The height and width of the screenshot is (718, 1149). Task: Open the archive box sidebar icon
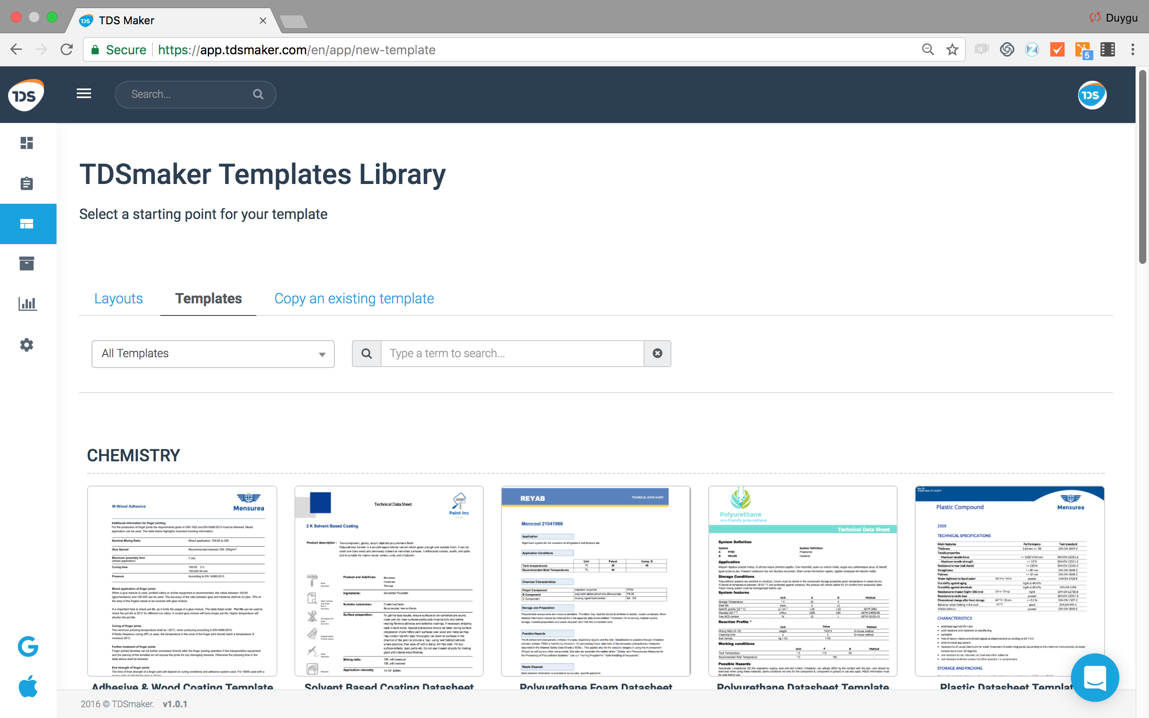(26, 263)
